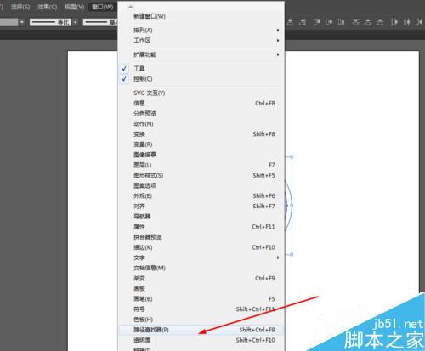
Task: Open the 信息 panel Ctrl+F8
Action: click(201, 103)
